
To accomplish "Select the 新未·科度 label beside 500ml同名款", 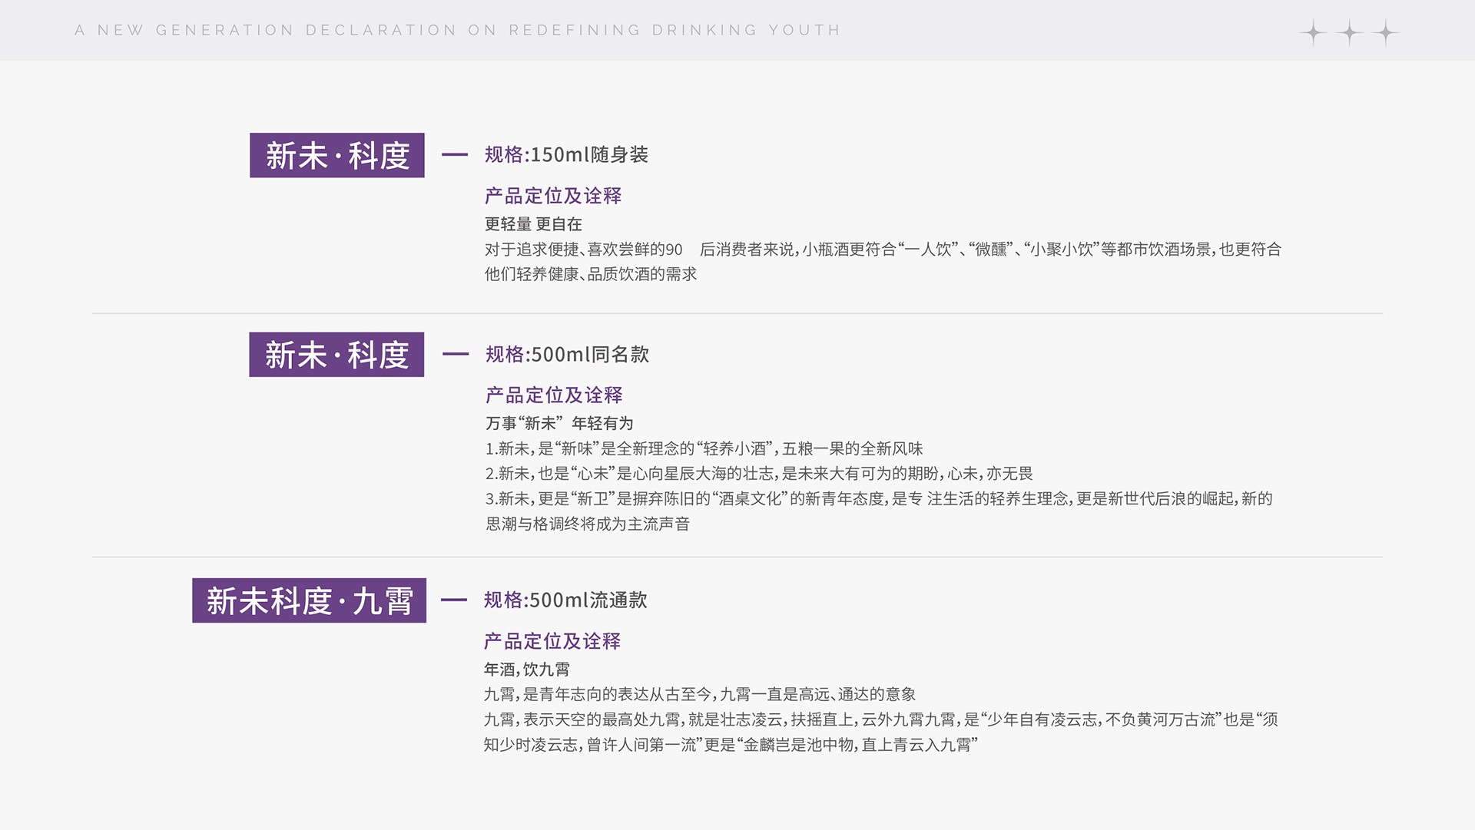I will coord(336,355).
